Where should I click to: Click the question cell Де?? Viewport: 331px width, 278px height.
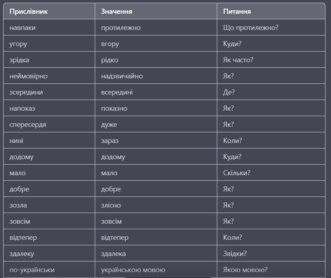click(229, 92)
